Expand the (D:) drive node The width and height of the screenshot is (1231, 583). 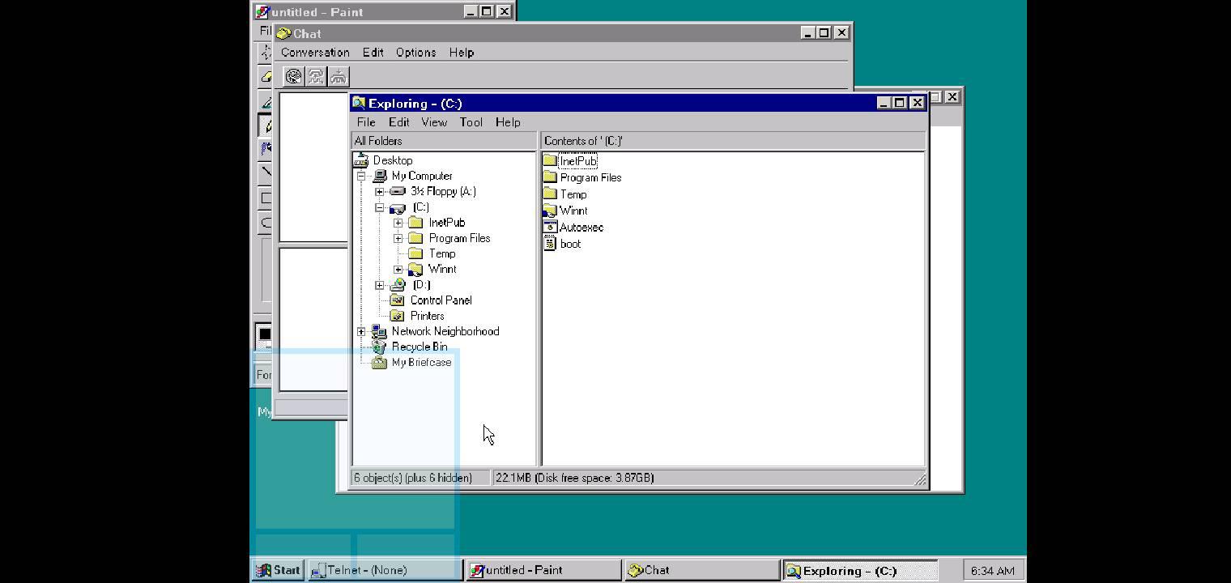coord(380,285)
